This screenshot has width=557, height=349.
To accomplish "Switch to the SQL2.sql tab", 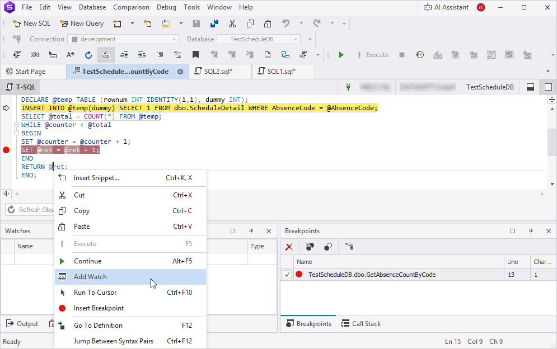I will pyautogui.click(x=218, y=72).
